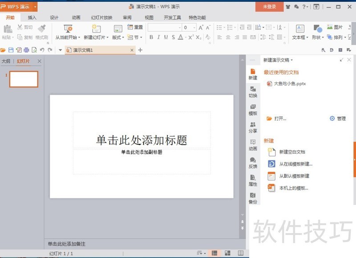Open the 模板 template sidebar panel
356x258 pixels.
tap(253, 110)
